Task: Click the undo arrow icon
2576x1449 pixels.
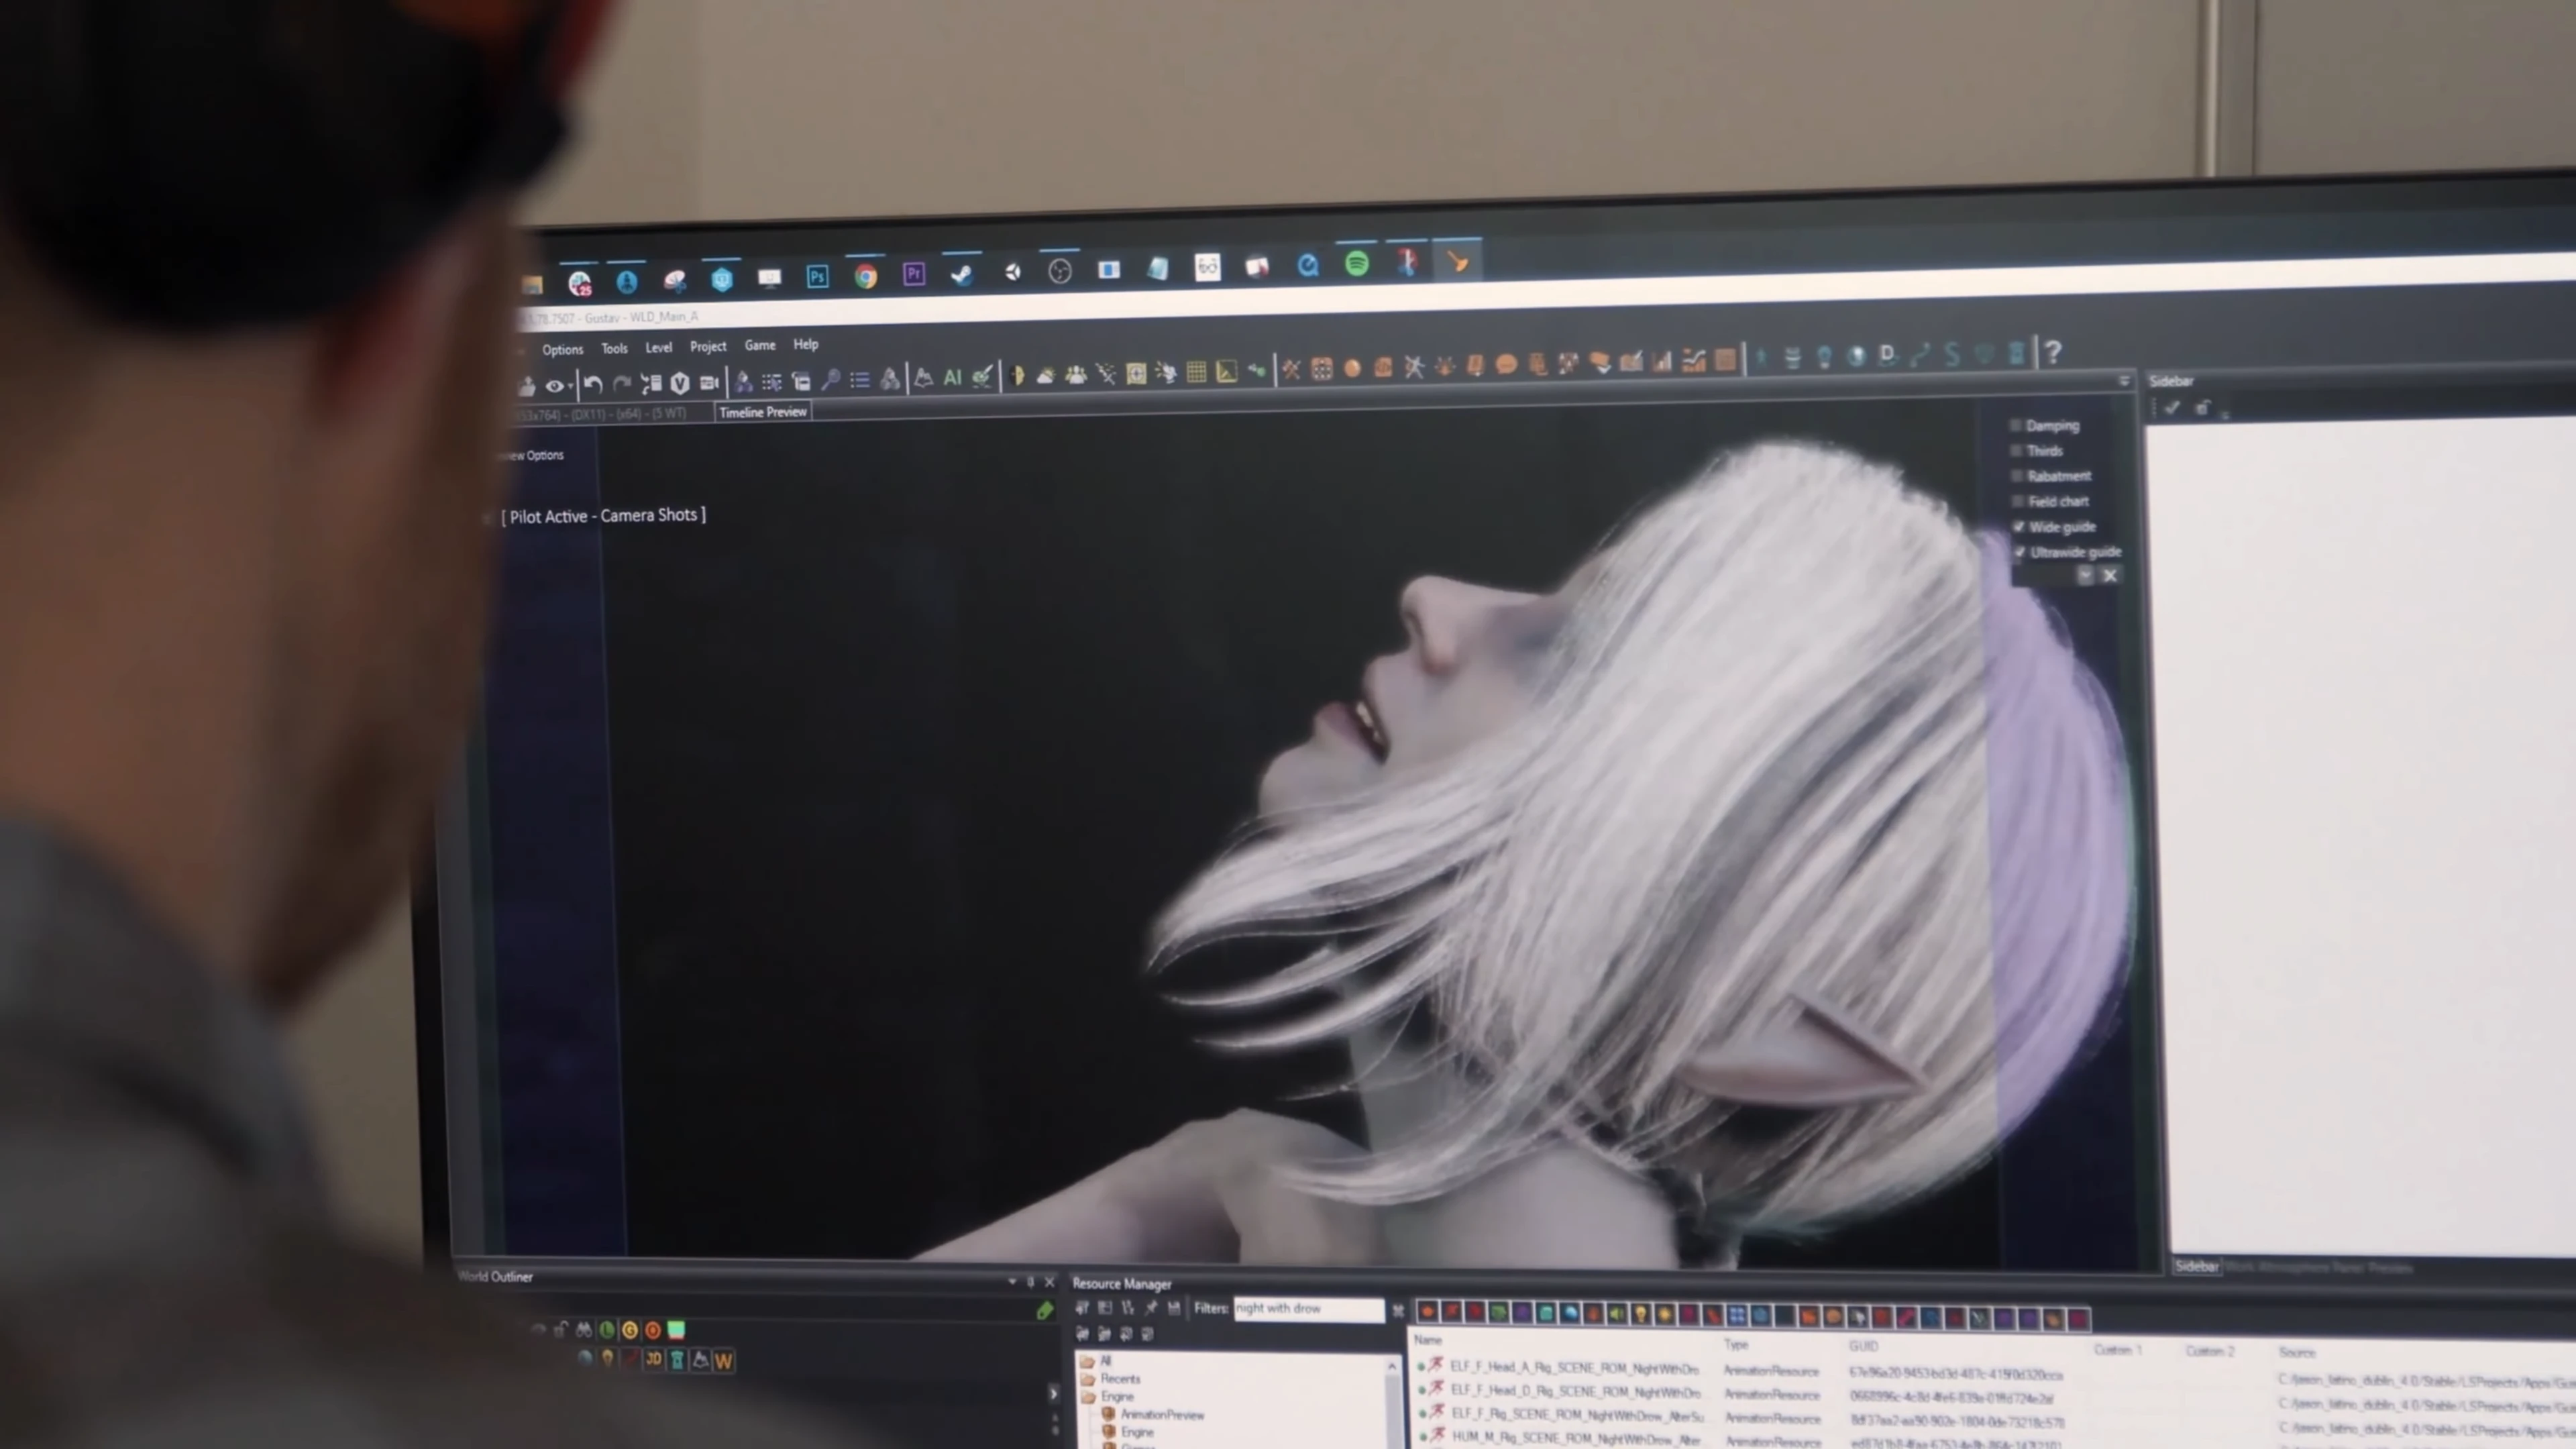Action: click(x=592, y=384)
